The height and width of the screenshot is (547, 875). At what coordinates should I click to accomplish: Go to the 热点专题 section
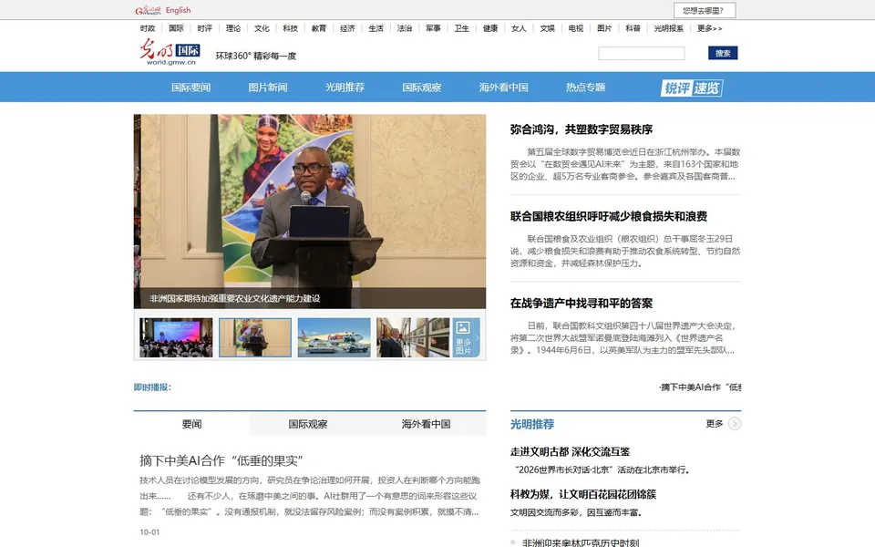[x=585, y=88]
